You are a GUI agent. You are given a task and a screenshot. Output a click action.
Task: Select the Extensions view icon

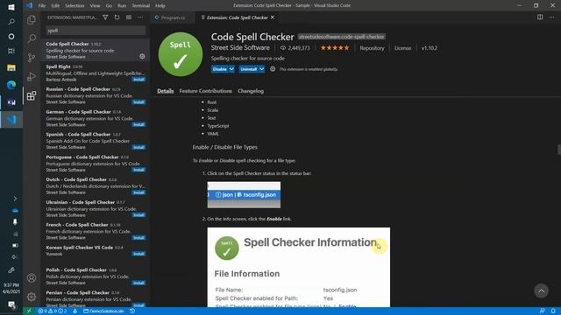(32, 95)
